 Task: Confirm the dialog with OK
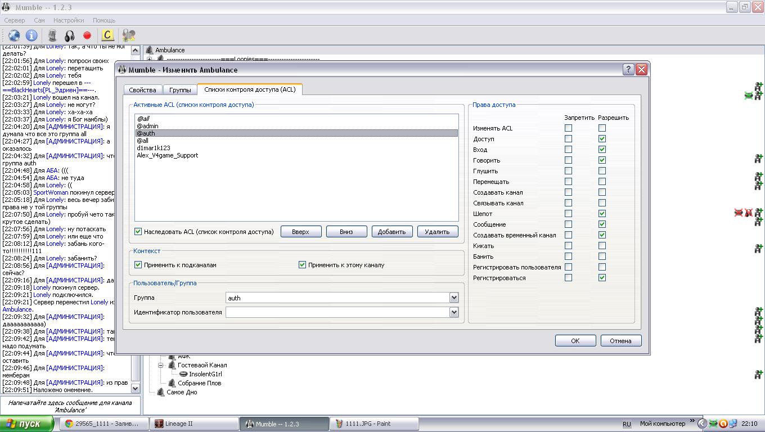575,341
